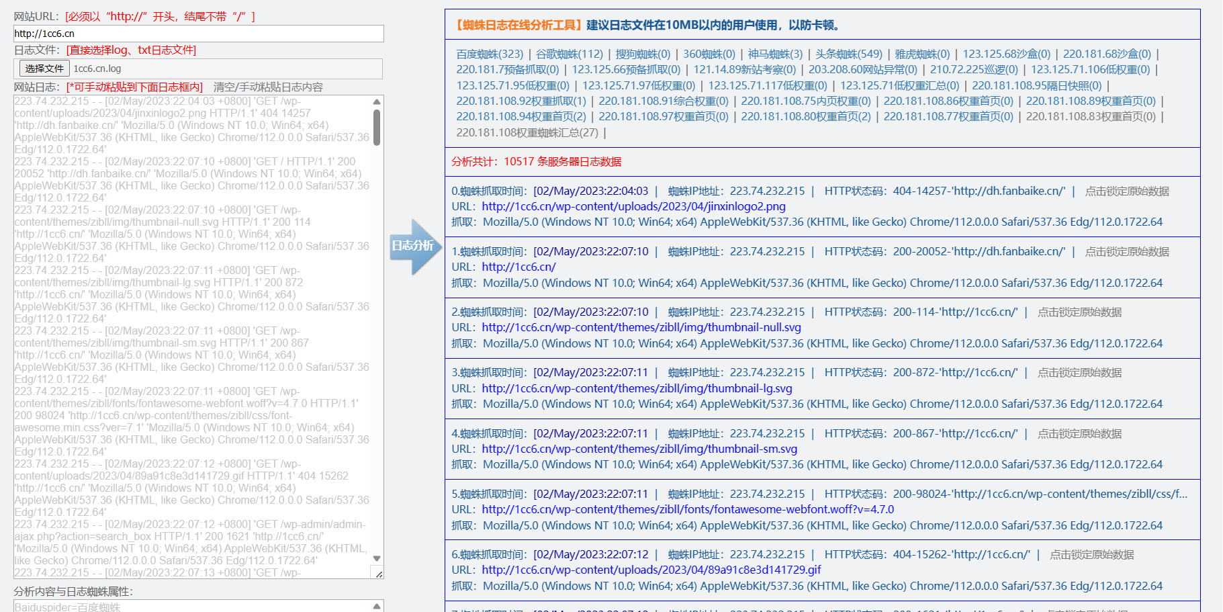This screenshot has height=612, width=1223.
Task: Click the 220.181.108权重蜘蛛汇总(27) link
Action: [x=527, y=132]
